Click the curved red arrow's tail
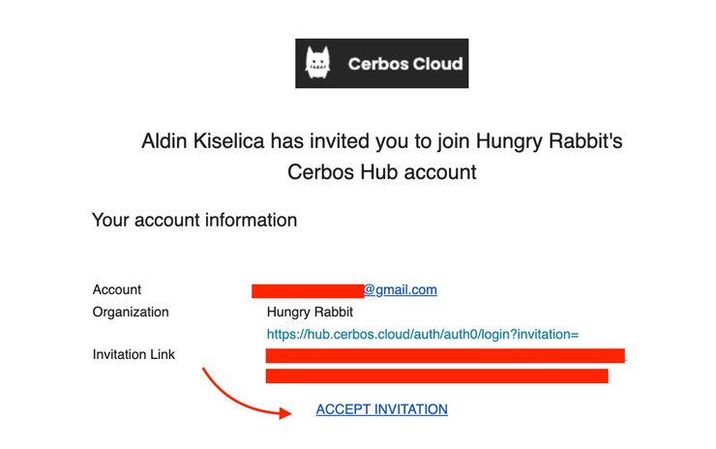Viewport: 716px width, 449px height. point(206,373)
